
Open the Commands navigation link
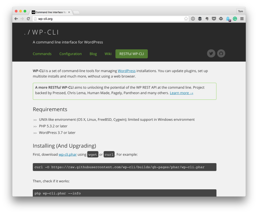pos(42,54)
